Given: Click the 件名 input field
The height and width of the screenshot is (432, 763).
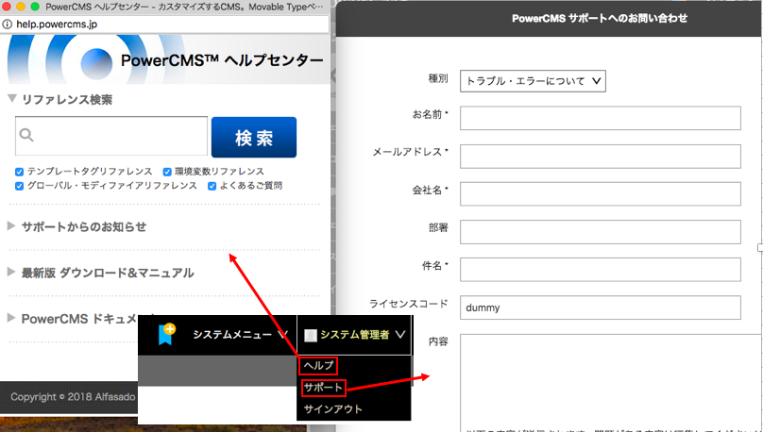Looking at the screenshot, I should click(601, 270).
